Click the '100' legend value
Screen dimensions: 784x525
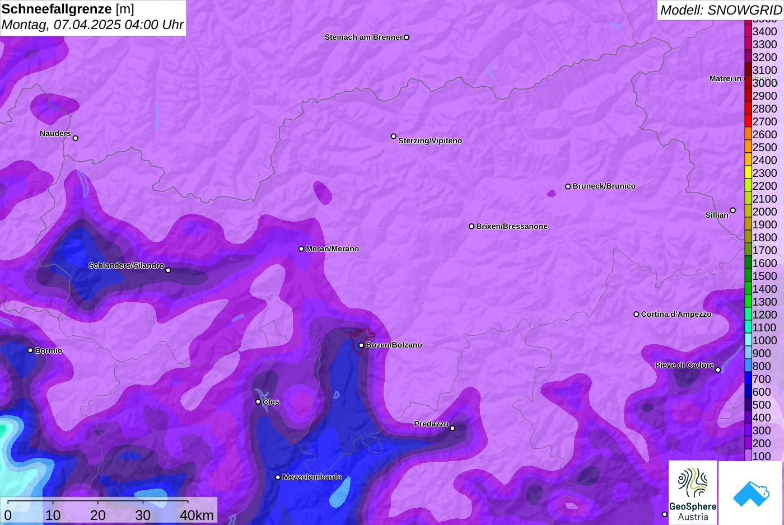(761, 456)
